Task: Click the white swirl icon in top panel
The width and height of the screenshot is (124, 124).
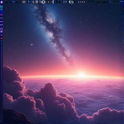Action: pos(71,2)
